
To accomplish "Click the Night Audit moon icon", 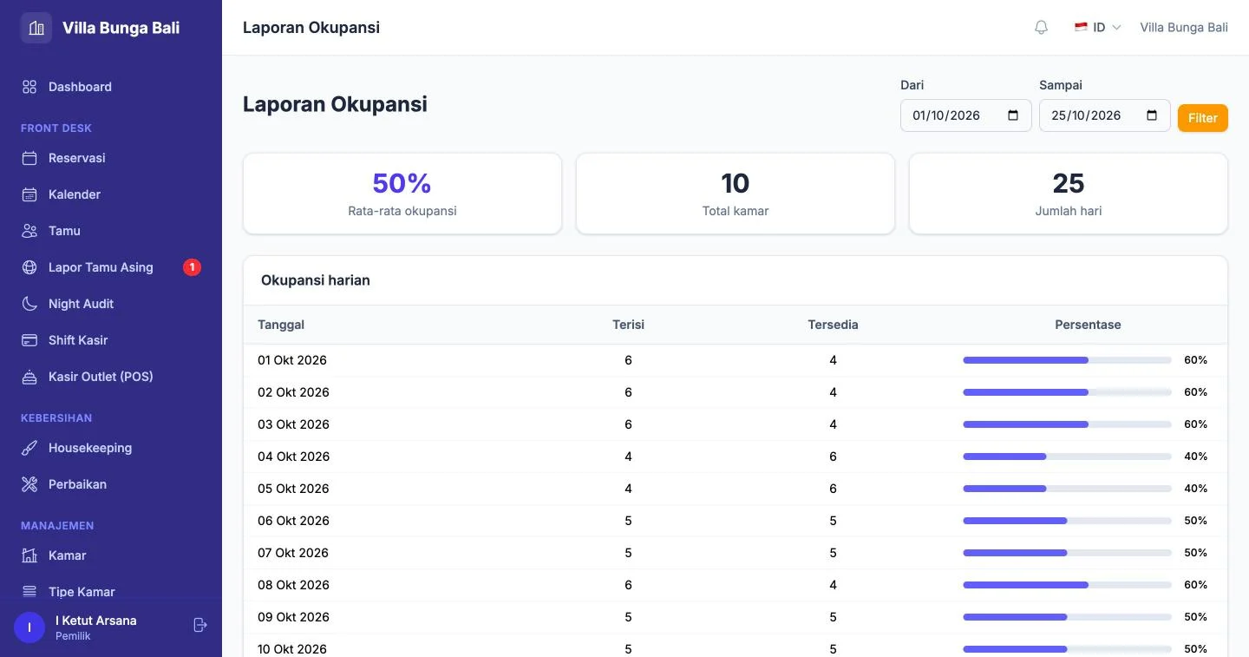I will [29, 304].
